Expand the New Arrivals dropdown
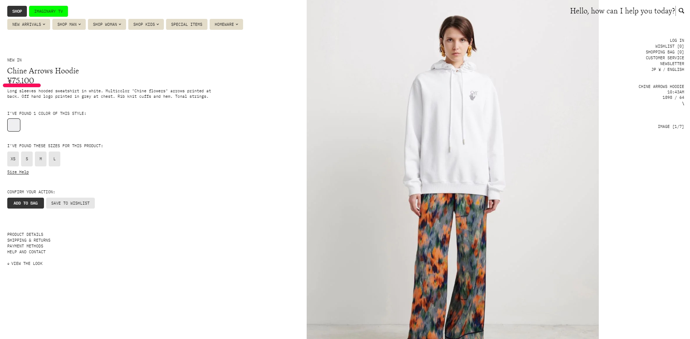Screen dimensions: 690x339 click(29, 24)
